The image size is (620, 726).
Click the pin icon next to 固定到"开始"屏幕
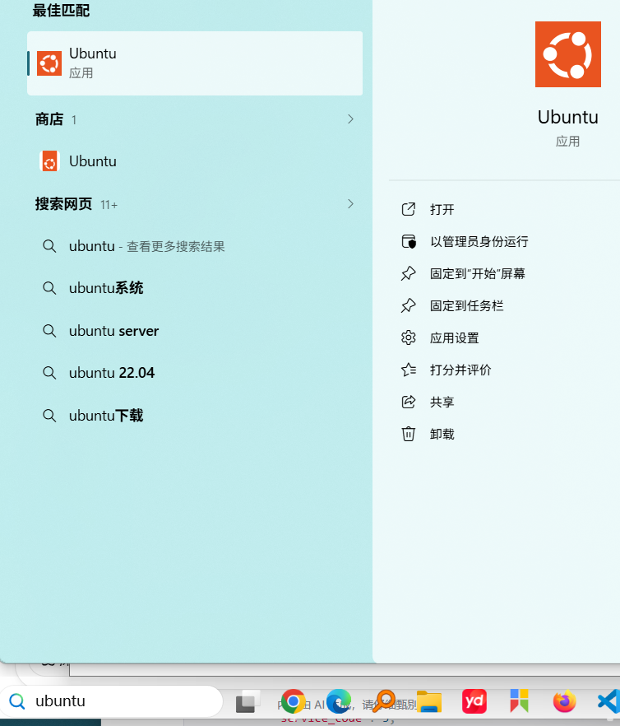point(409,273)
